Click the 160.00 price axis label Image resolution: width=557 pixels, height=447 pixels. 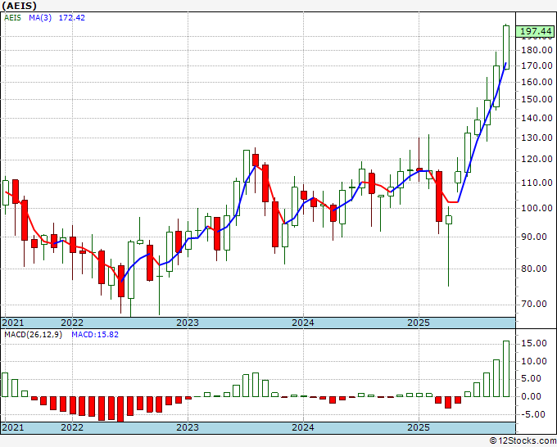point(537,82)
